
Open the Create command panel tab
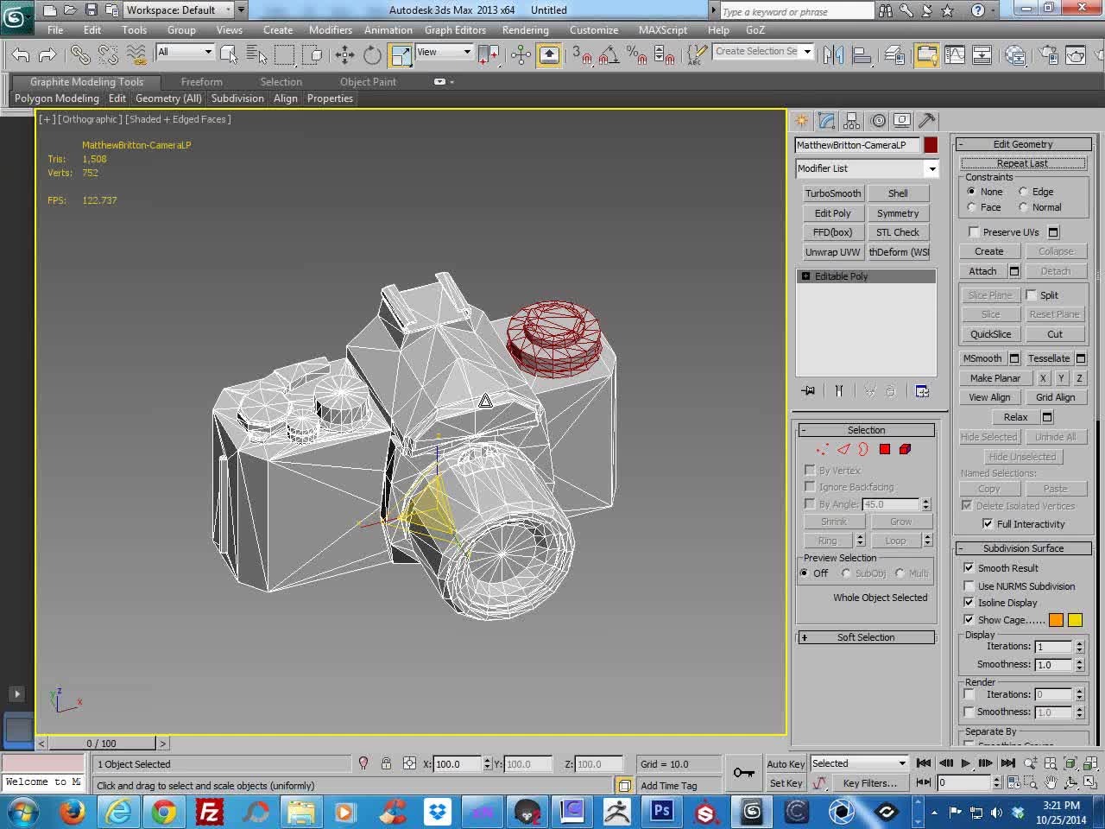(802, 121)
